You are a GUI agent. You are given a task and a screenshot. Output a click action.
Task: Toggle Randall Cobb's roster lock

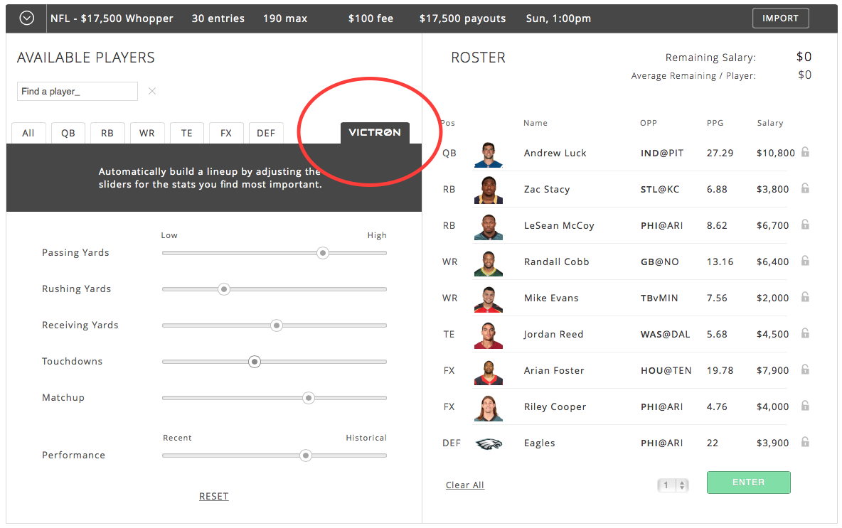point(804,261)
